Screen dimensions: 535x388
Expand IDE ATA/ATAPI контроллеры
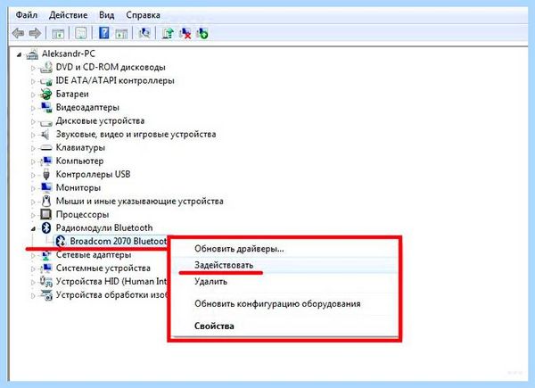pos(33,81)
